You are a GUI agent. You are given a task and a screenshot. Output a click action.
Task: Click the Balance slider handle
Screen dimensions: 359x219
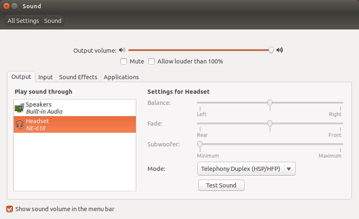tap(270, 102)
